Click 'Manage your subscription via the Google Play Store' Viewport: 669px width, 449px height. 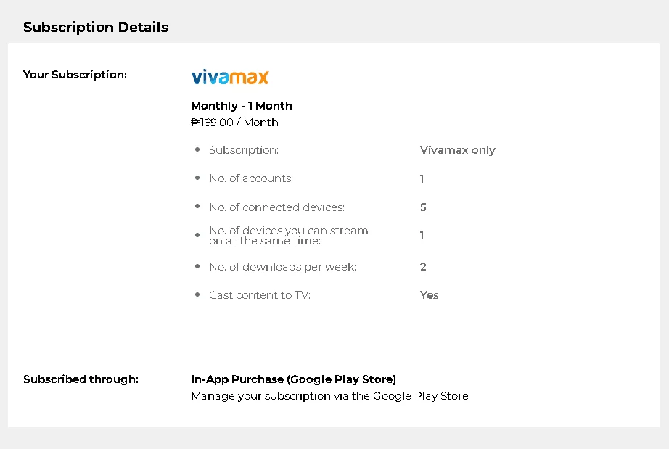click(x=330, y=396)
